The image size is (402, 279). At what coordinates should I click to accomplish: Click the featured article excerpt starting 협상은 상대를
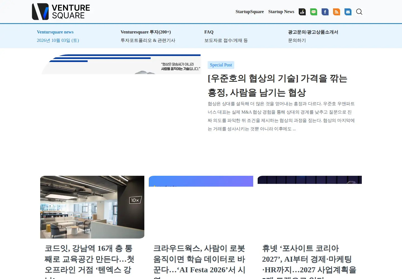(x=281, y=116)
